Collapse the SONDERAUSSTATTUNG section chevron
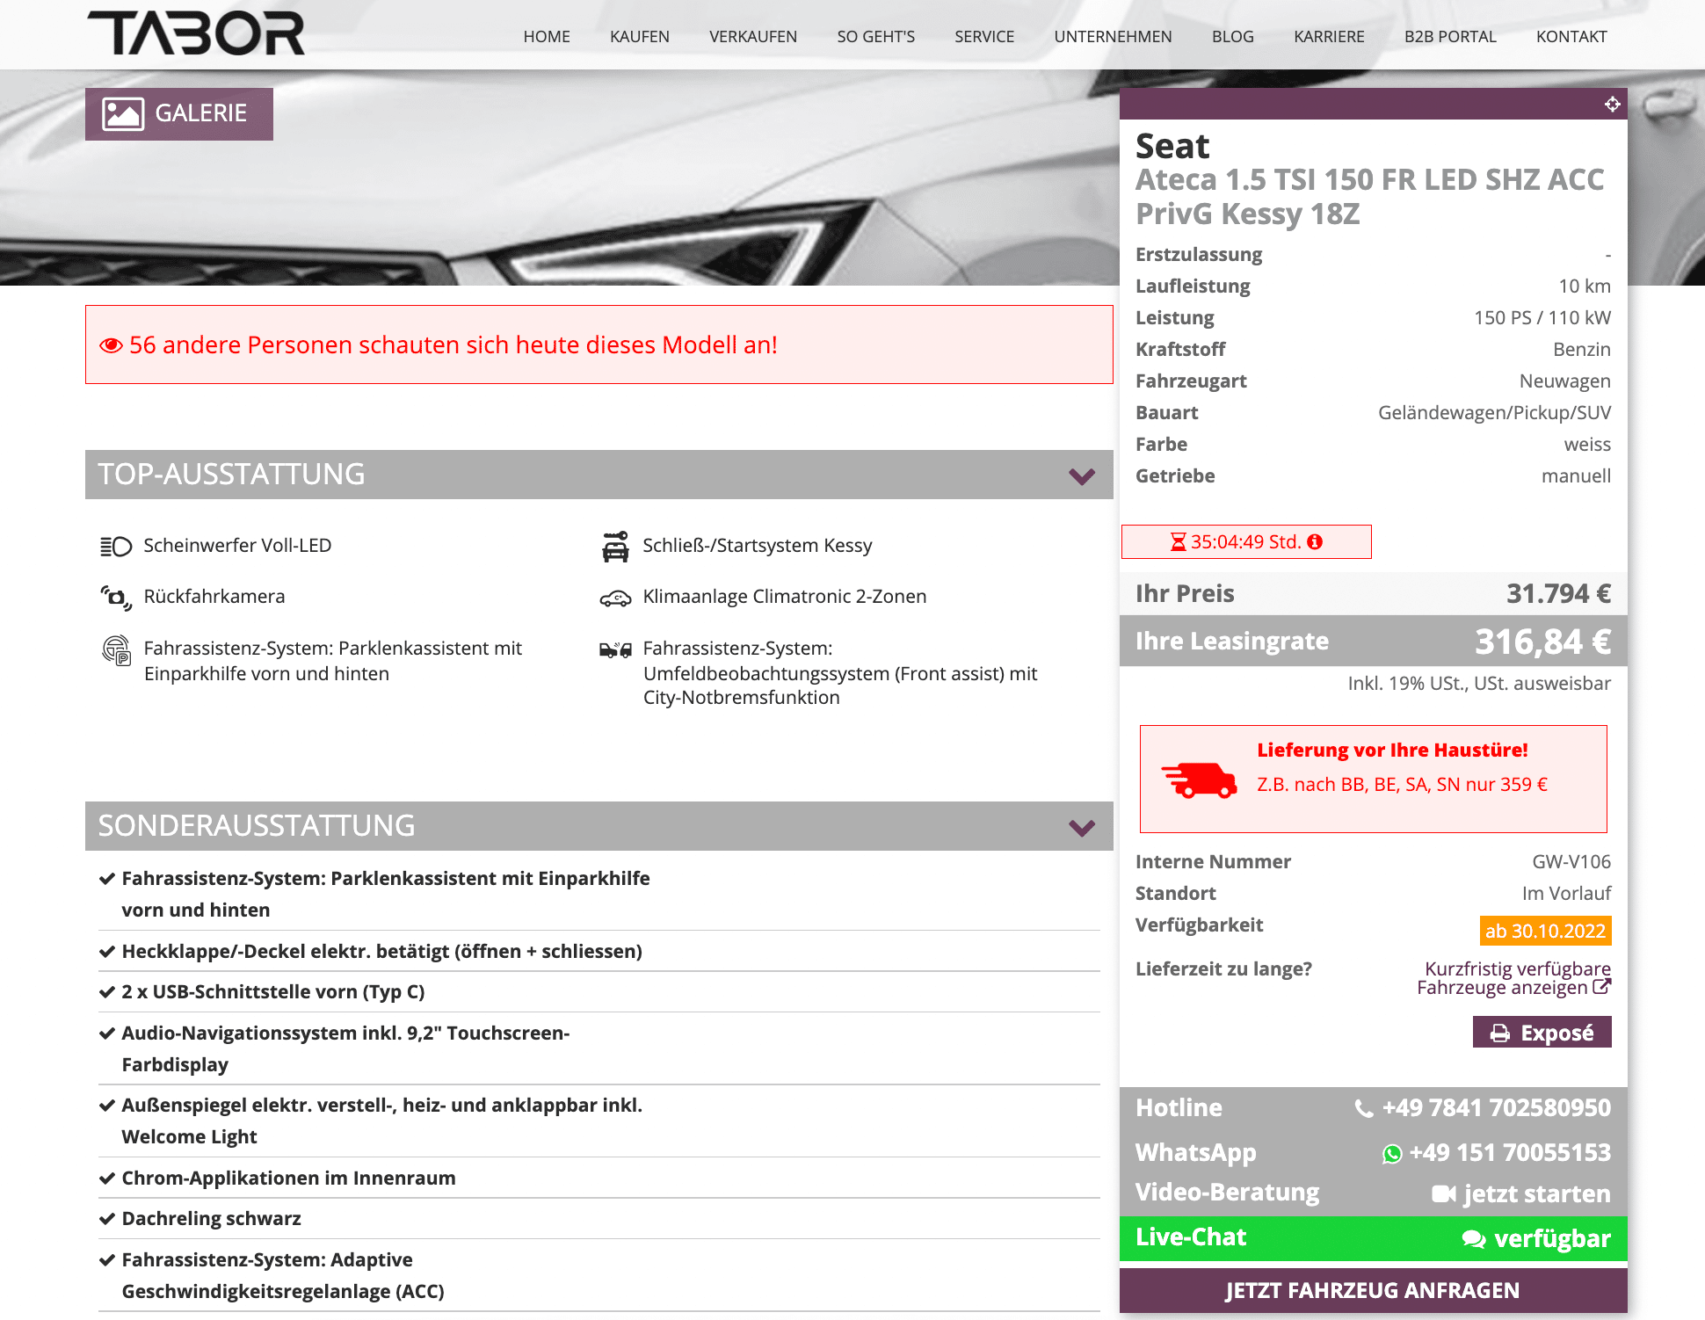Viewport: 1705px width, 1320px height. (x=1082, y=827)
